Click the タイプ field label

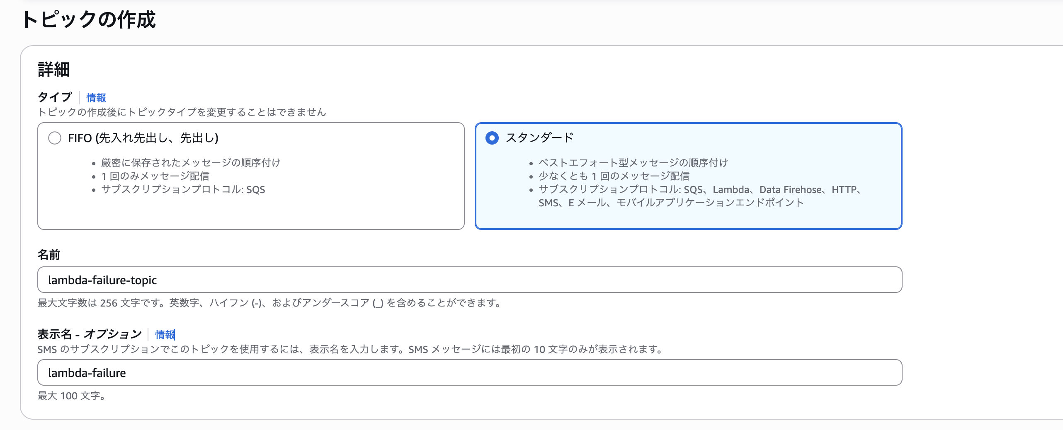[x=55, y=97]
